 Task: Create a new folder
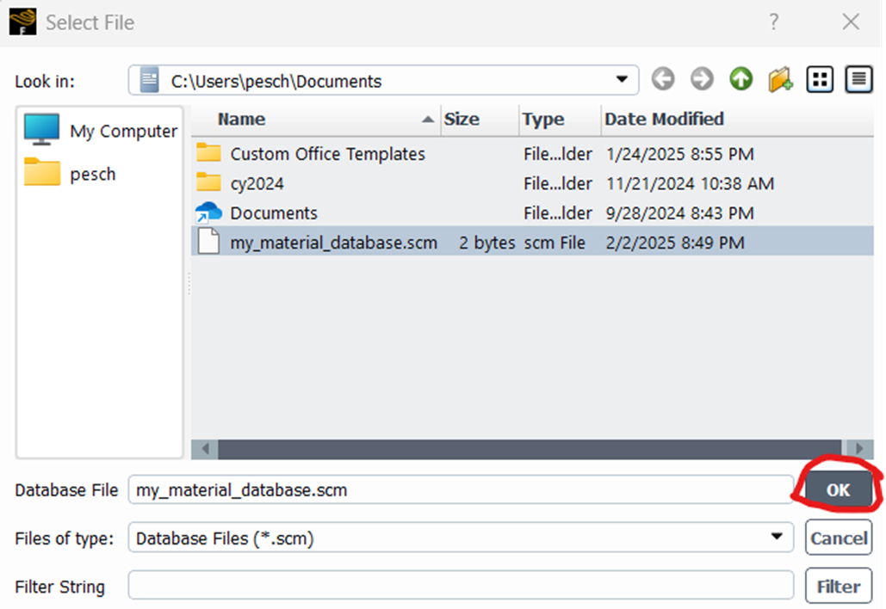[x=779, y=79]
